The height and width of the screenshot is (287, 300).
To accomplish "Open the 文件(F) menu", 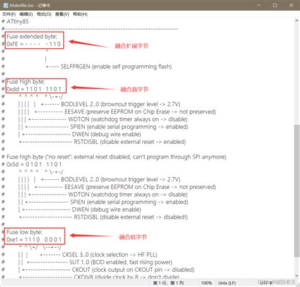I will tap(9, 14).
